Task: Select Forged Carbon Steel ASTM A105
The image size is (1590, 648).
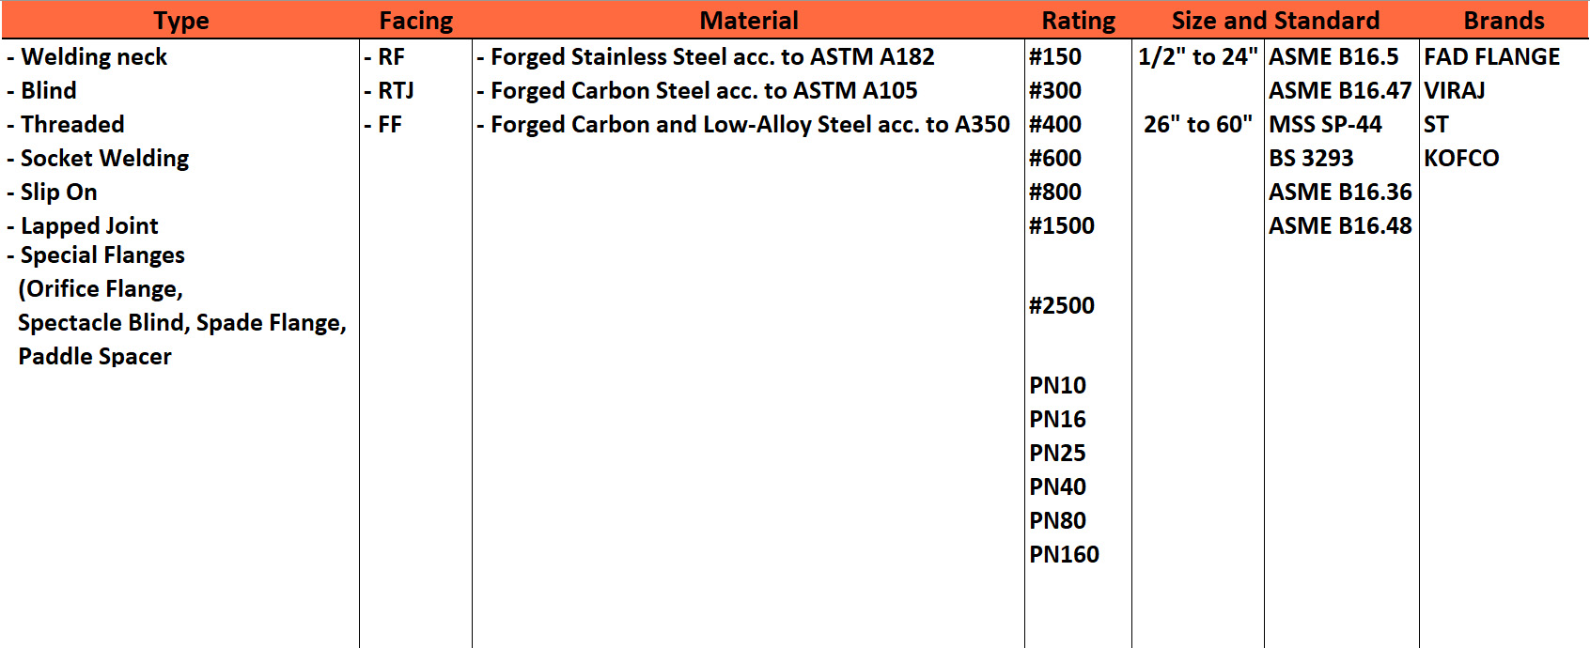Action: [704, 91]
